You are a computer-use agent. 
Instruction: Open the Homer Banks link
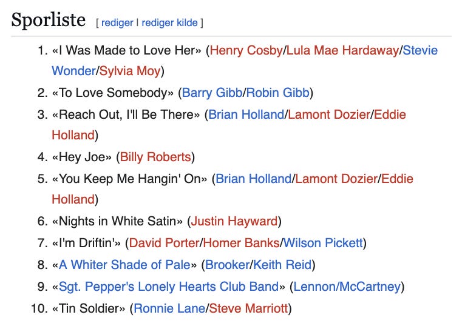241,243
